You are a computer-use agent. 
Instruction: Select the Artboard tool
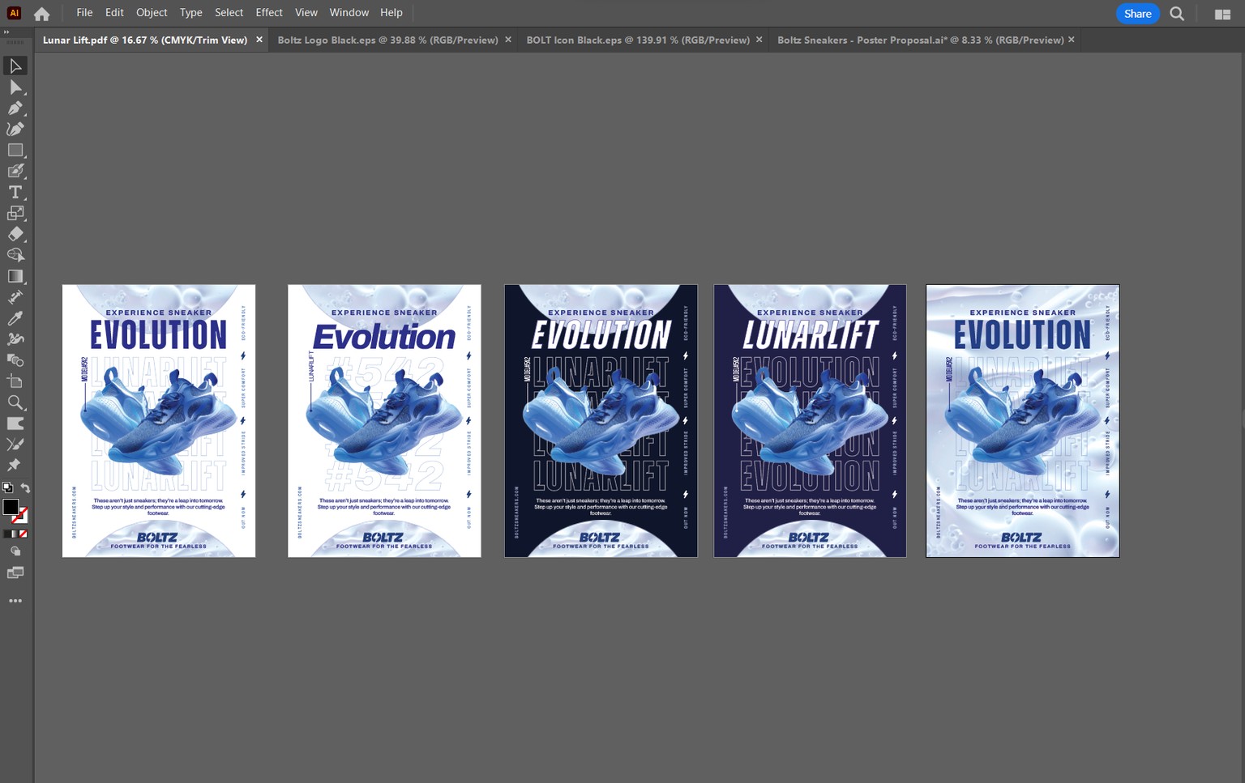(15, 381)
